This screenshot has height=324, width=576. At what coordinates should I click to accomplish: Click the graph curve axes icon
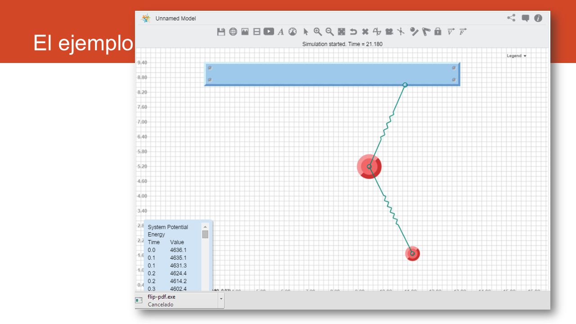coord(377,31)
